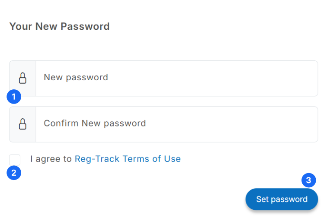This screenshot has width=327, height=221.
Task: Tick the Terms of Use agreement checkbox
Action: coord(15,160)
